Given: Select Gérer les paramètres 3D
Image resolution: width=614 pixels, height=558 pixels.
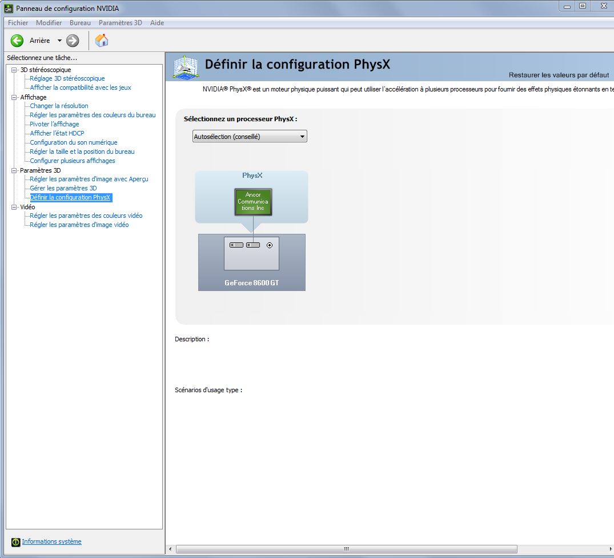Looking at the screenshot, I should (x=63, y=188).
